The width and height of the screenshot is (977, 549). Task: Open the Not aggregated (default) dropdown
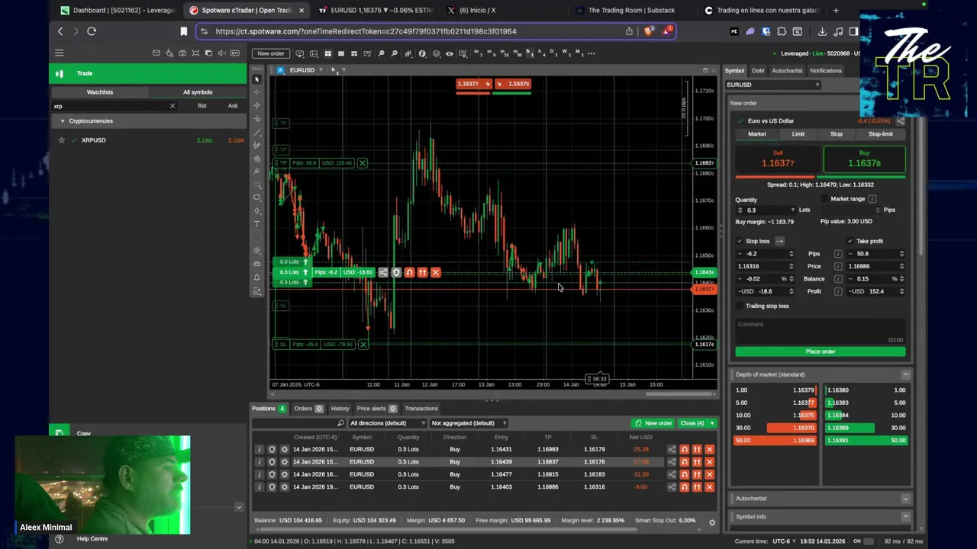pos(468,423)
